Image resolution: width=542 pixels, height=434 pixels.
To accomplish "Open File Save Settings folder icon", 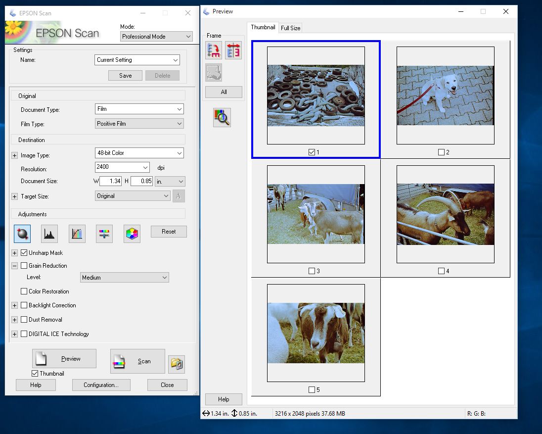I will pos(177,364).
